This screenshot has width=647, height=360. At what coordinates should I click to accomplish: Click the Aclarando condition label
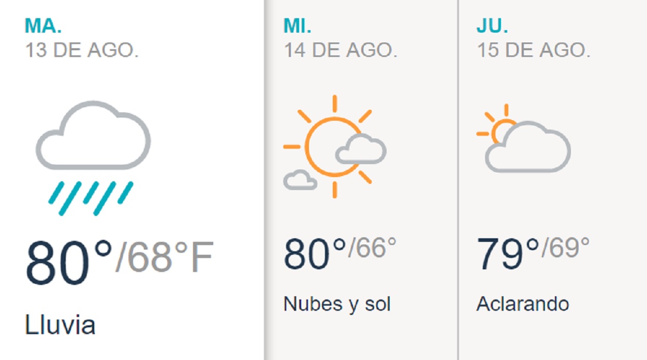click(x=523, y=304)
